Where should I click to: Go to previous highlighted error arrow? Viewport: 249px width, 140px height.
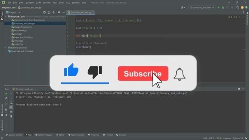(240, 17)
